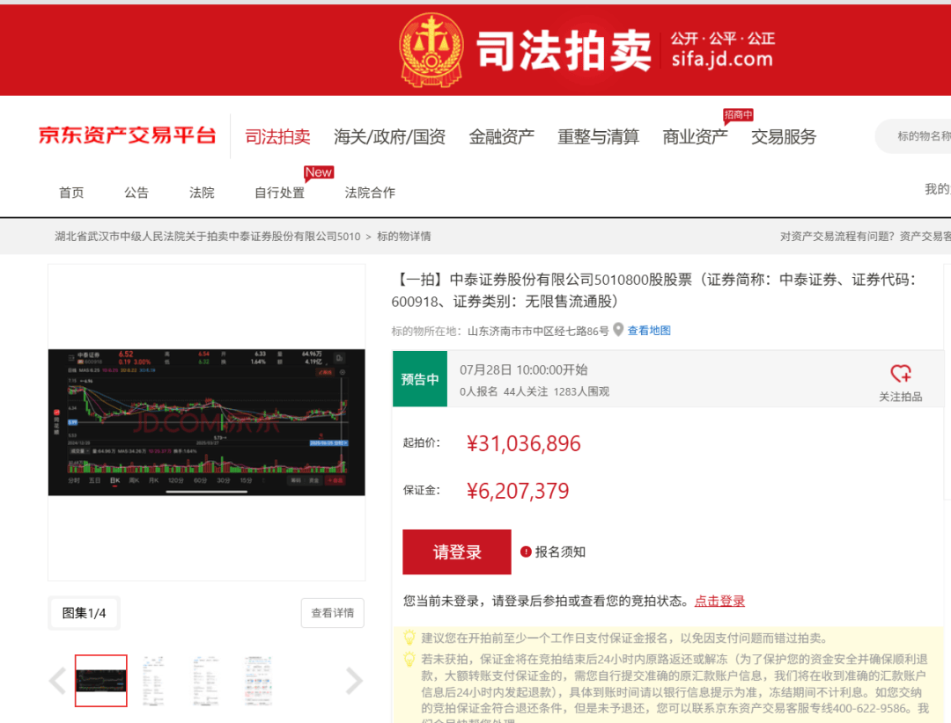951x723 pixels.
Task: Select the second gallery thumbnail
Action: pyautogui.click(x=154, y=680)
